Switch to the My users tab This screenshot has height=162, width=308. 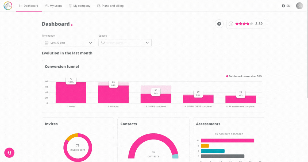pyautogui.click(x=53, y=6)
